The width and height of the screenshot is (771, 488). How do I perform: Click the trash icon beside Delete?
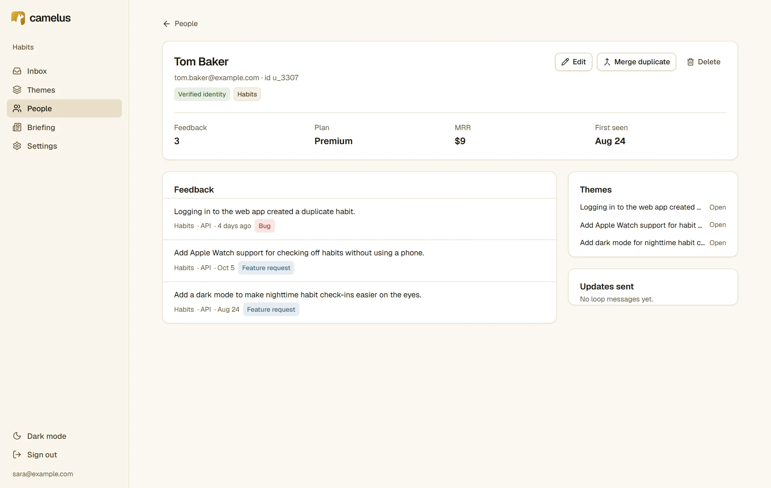click(690, 62)
